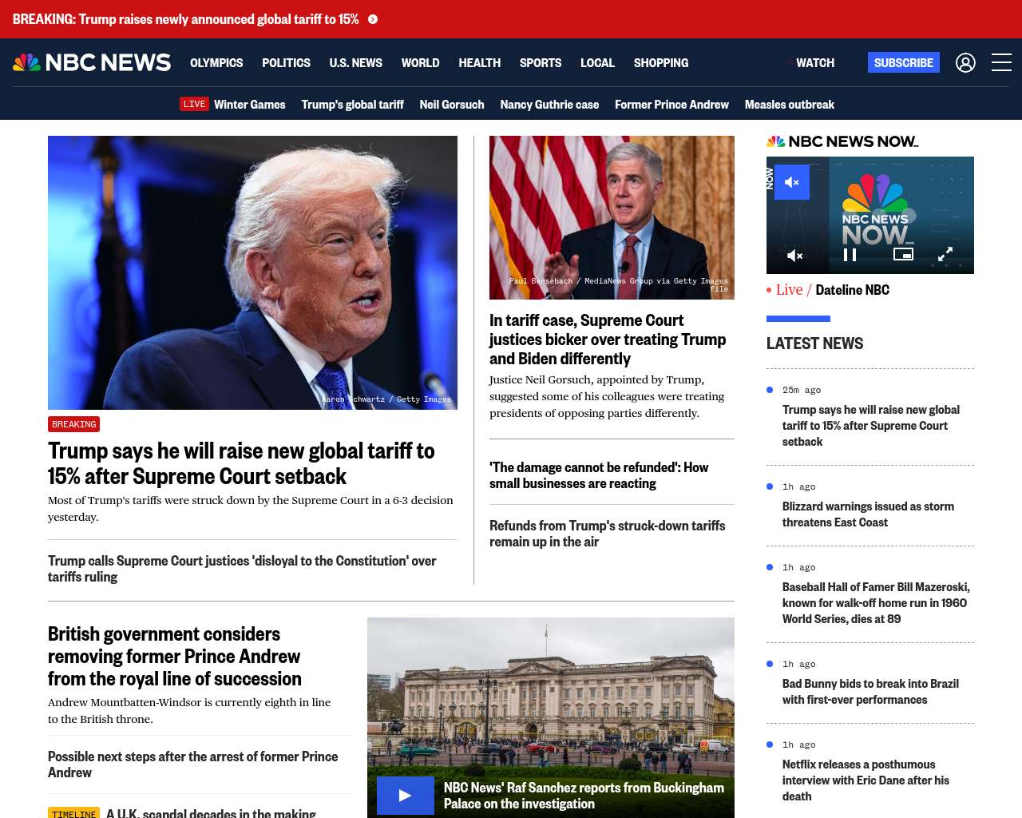
Task: Open the Measles outbreak trending topic
Action: 789,105
